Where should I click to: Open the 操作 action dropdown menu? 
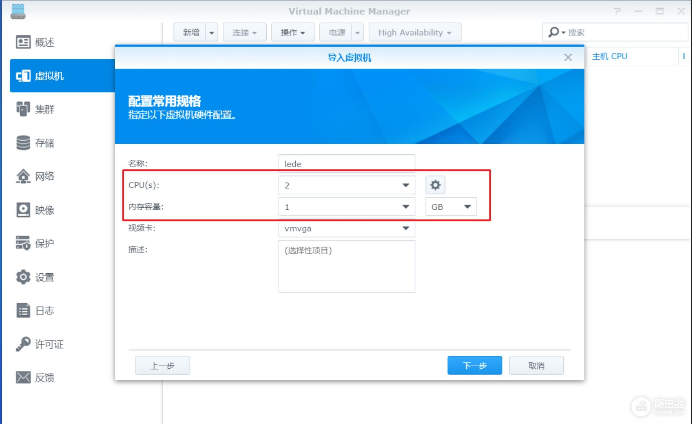[x=293, y=32]
